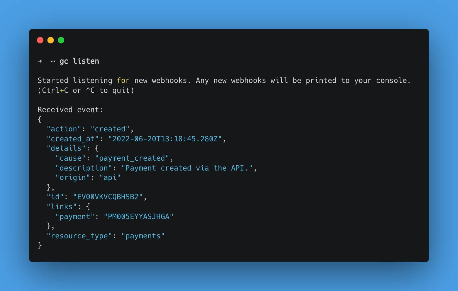This screenshot has height=291, width=458.
Task: Click the payment id PM005EYYASJHGA
Action: pyautogui.click(x=138, y=217)
